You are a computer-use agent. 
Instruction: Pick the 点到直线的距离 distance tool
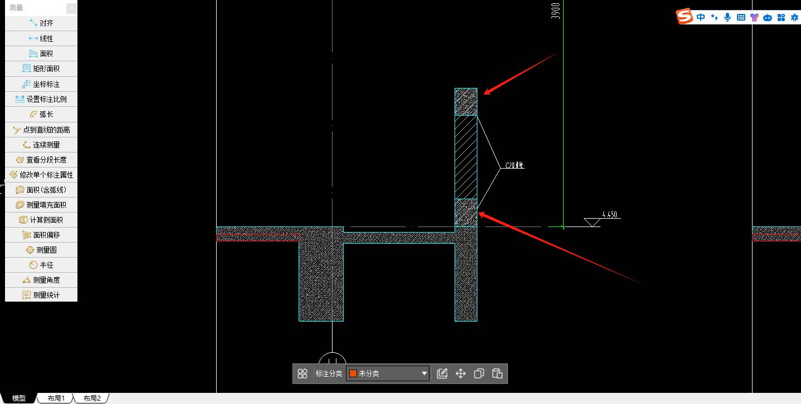(41, 130)
